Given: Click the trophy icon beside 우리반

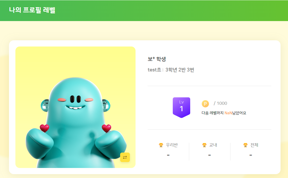Looking at the screenshot, I should point(161,145).
